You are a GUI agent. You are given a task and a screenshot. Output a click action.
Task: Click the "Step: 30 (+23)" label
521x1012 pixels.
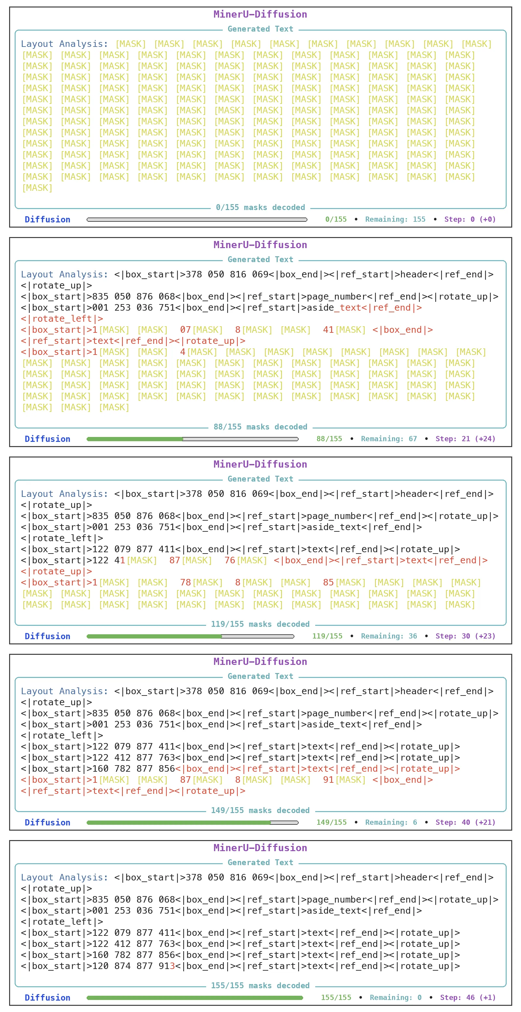point(466,636)
